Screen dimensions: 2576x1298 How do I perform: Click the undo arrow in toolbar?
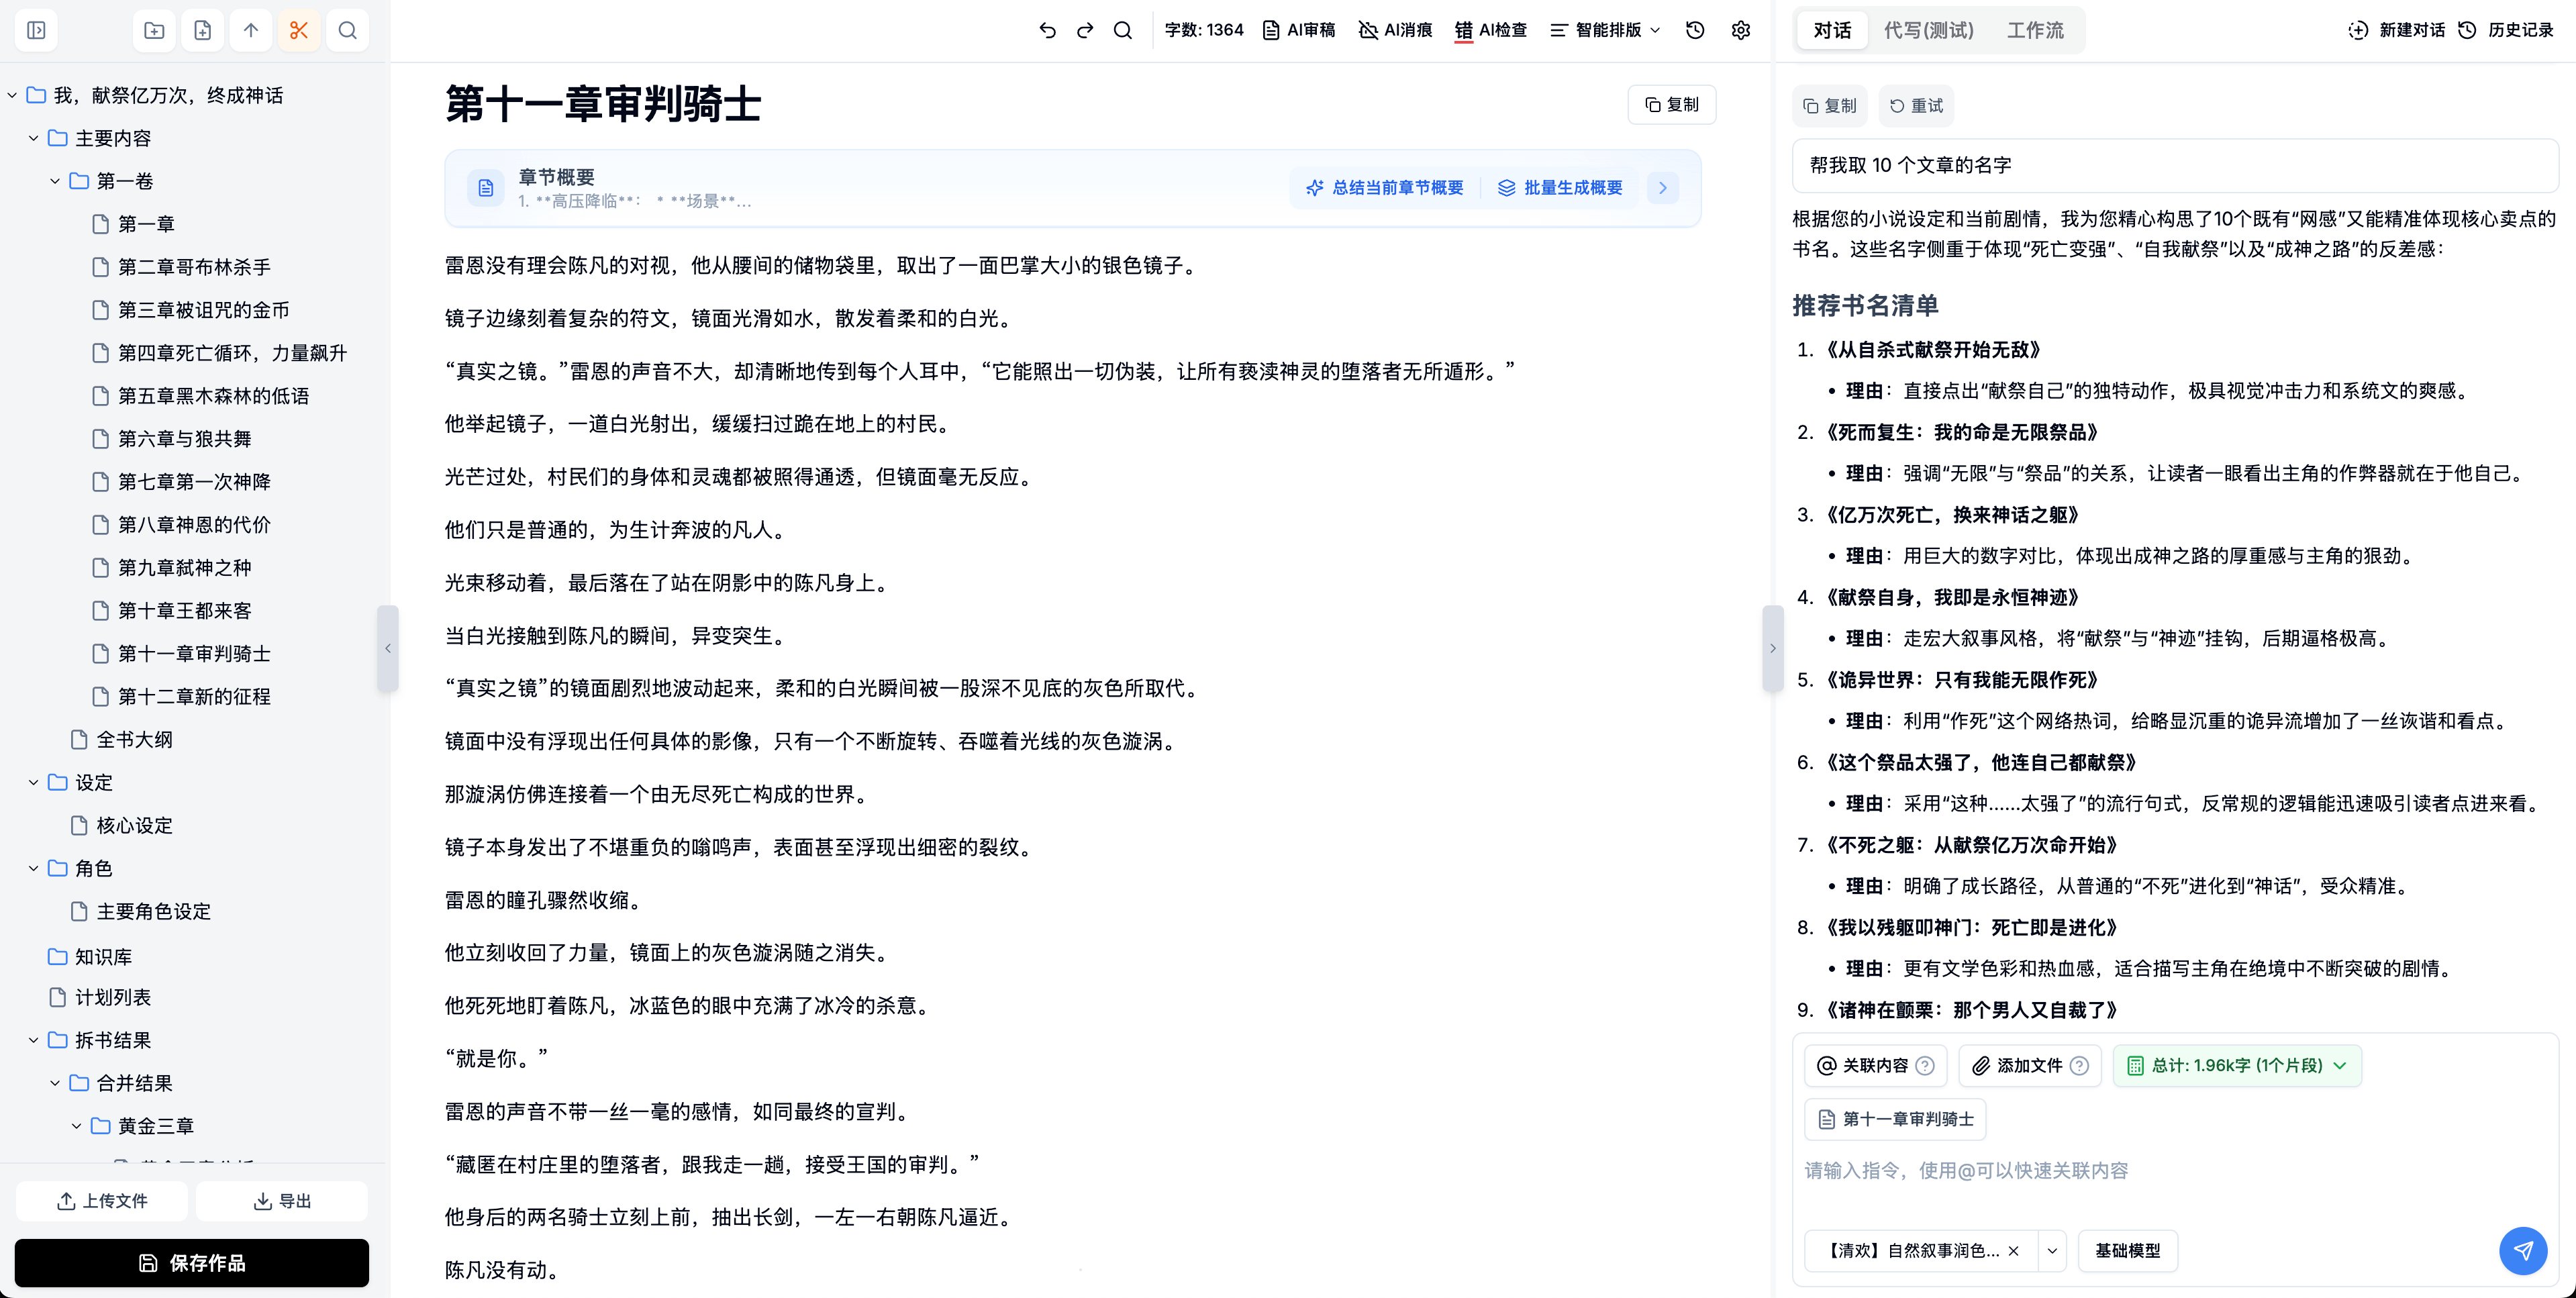1047,30
